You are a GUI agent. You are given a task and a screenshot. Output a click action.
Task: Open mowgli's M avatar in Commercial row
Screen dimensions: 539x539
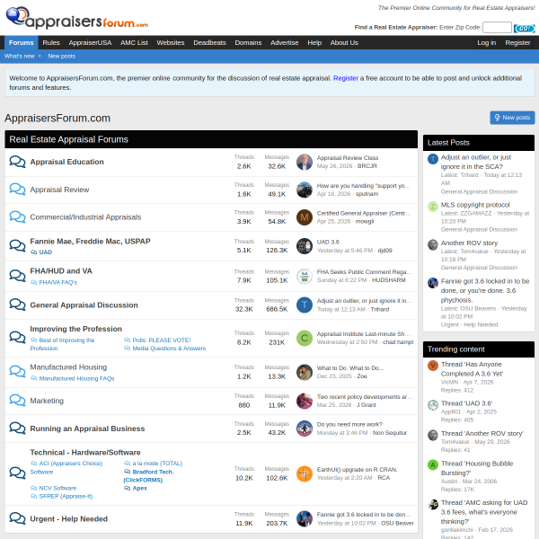pos(305,217)
